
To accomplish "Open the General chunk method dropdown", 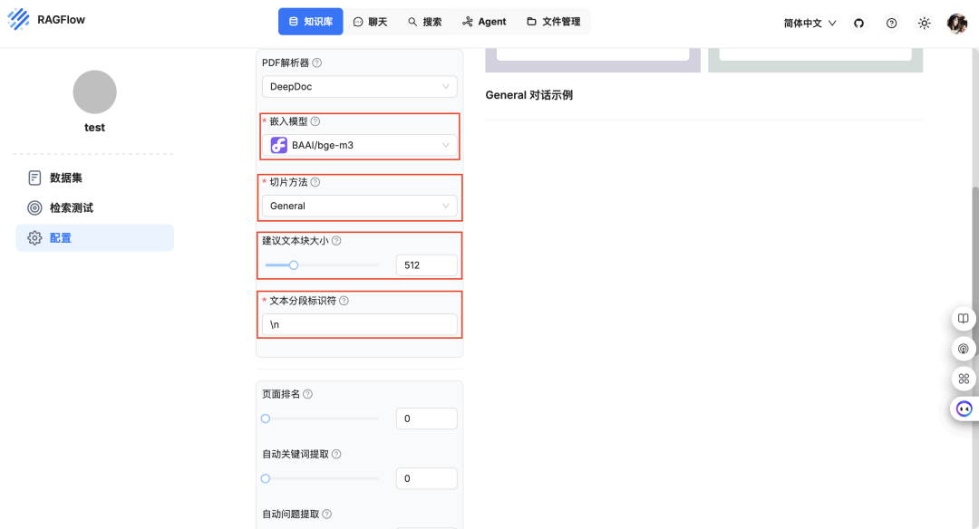I will coord(360,206).
